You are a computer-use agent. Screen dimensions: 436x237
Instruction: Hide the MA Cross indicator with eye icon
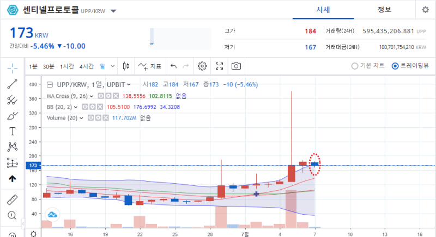(101, 96)
